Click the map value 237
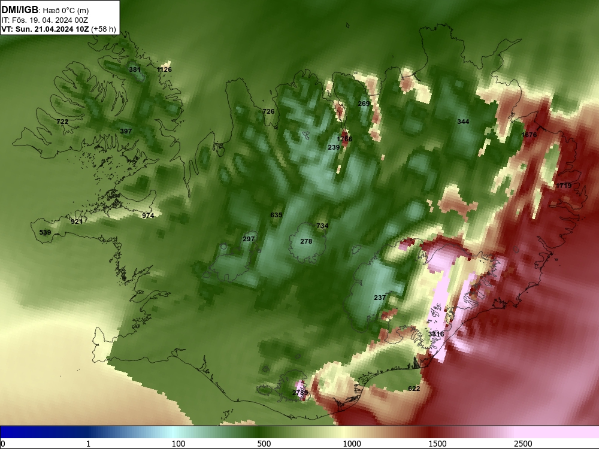 click(380, 298)
